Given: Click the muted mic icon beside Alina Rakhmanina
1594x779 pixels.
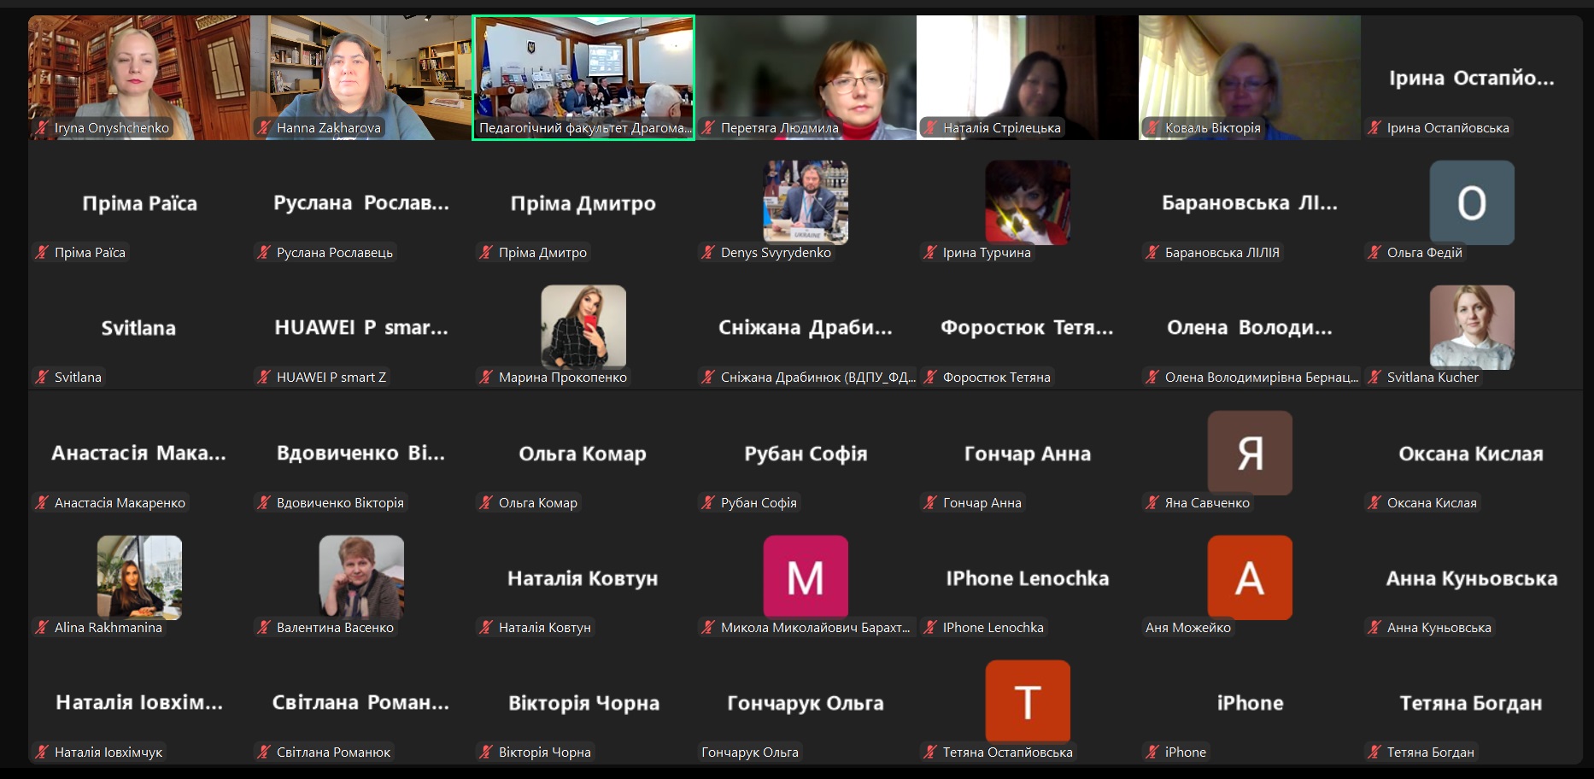Looking at the screenshot, I should [42, 628].
